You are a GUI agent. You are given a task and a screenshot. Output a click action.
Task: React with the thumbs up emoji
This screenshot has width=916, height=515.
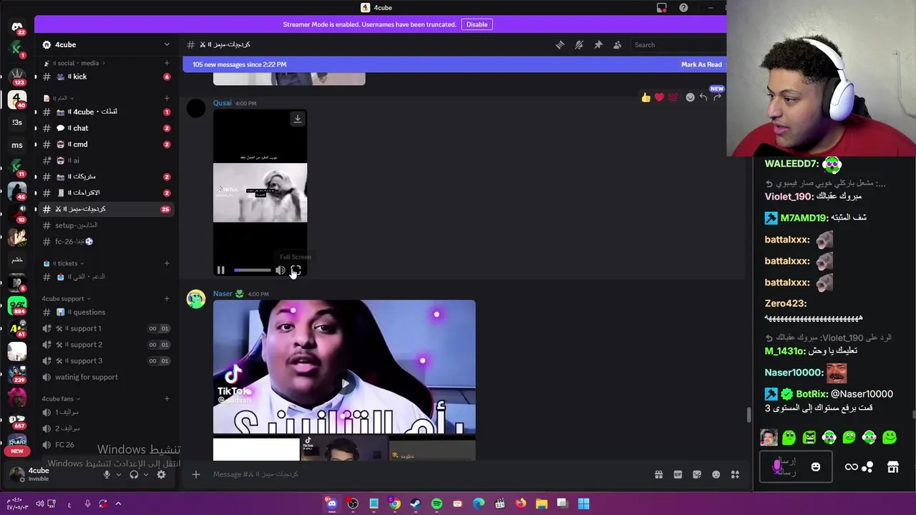(646, 97)
